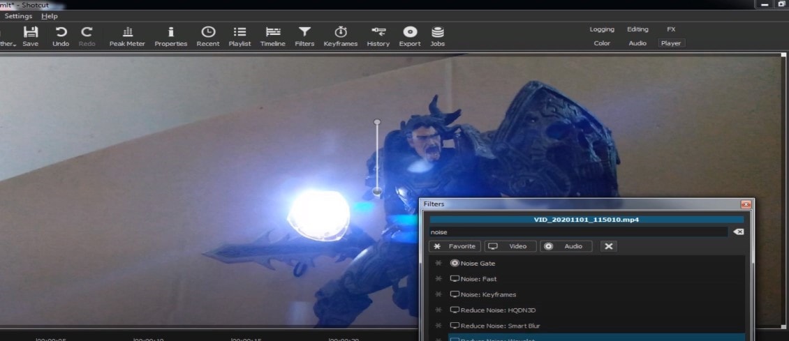Favorite Reduce Noise: HQDN3D star
Screen dimensions: 789x341
point(438,310)
